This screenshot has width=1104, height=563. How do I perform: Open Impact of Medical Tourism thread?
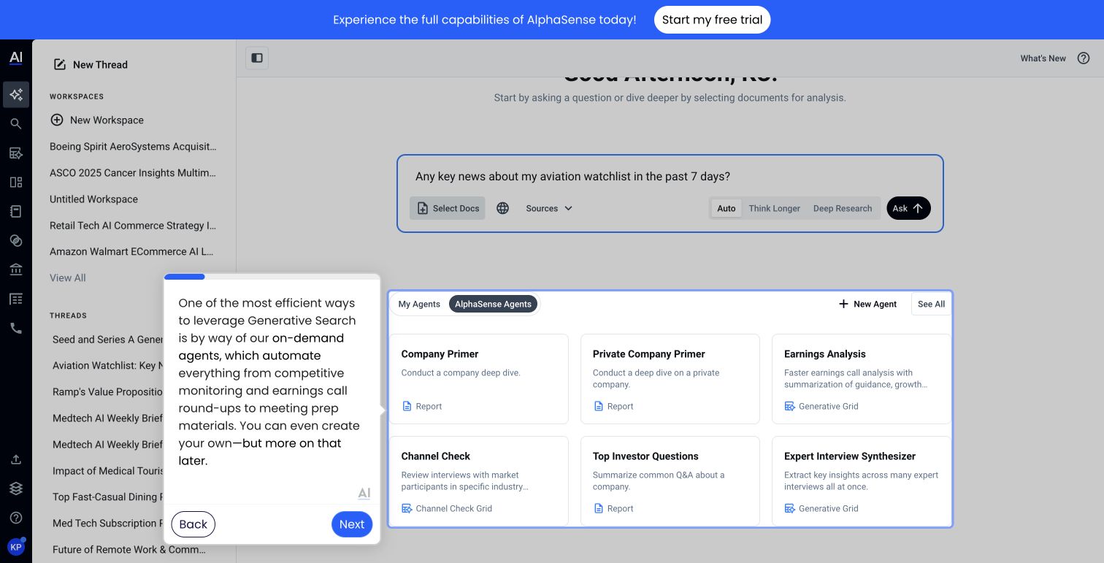107,470
